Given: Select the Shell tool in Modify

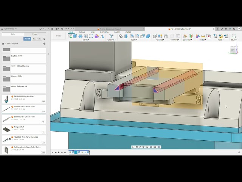Looking at the screenshot, I should click(x=143, y=36).
